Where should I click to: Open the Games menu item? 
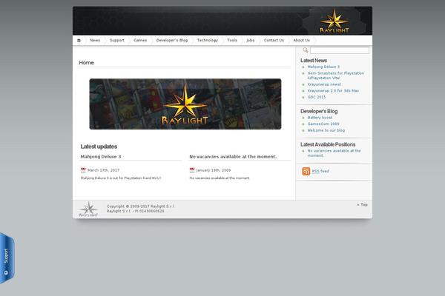pos(140,40)
